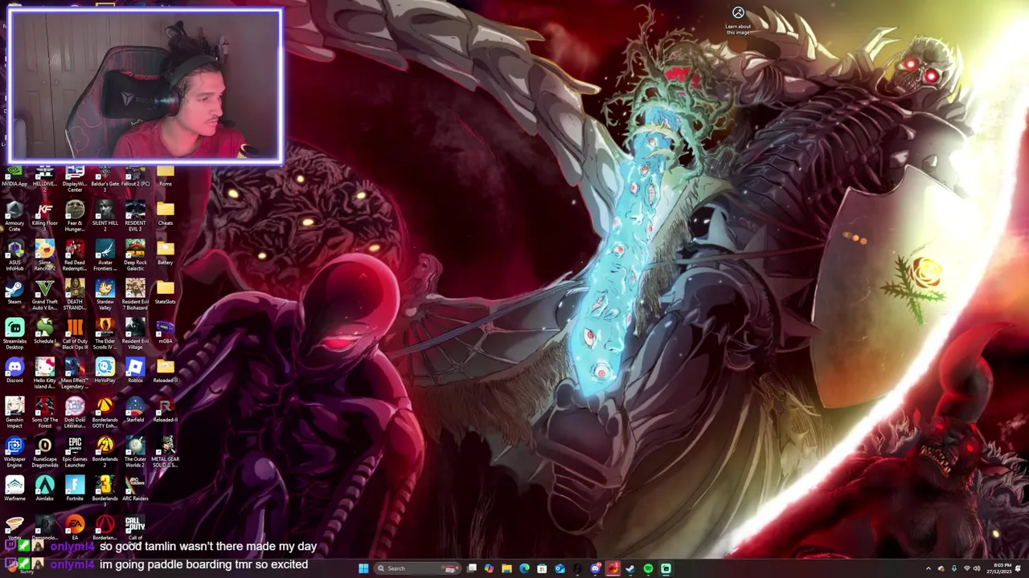This screenshot has width=1029, height=578.
Task: Launch Doki Doki Literature Club icon
Action: pyautogui.click(x=75, y=411)
